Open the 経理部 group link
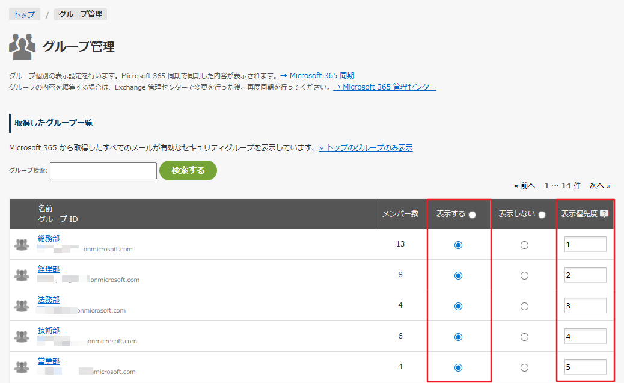The image size is (624, 383). tap(49, 269)
